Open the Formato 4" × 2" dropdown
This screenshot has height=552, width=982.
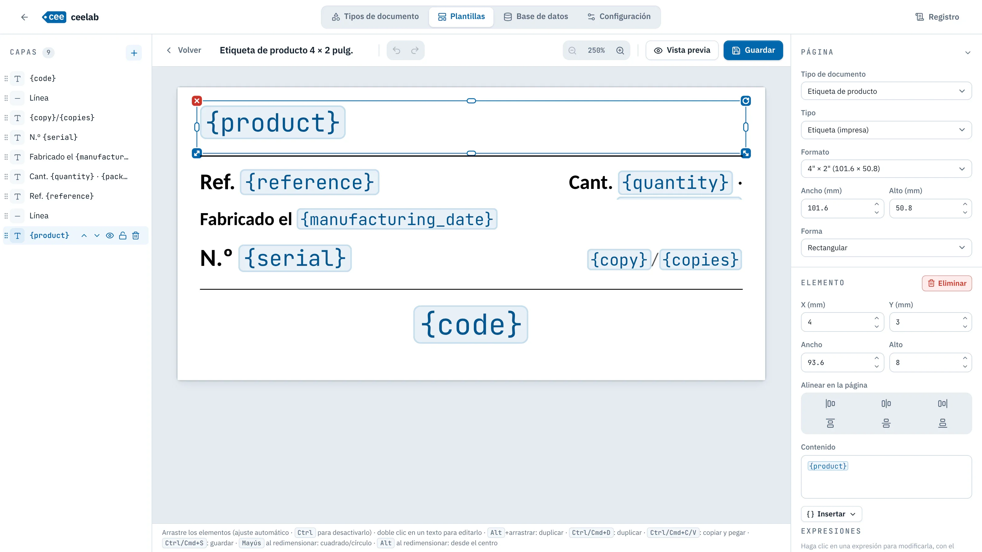coord(886,168)
